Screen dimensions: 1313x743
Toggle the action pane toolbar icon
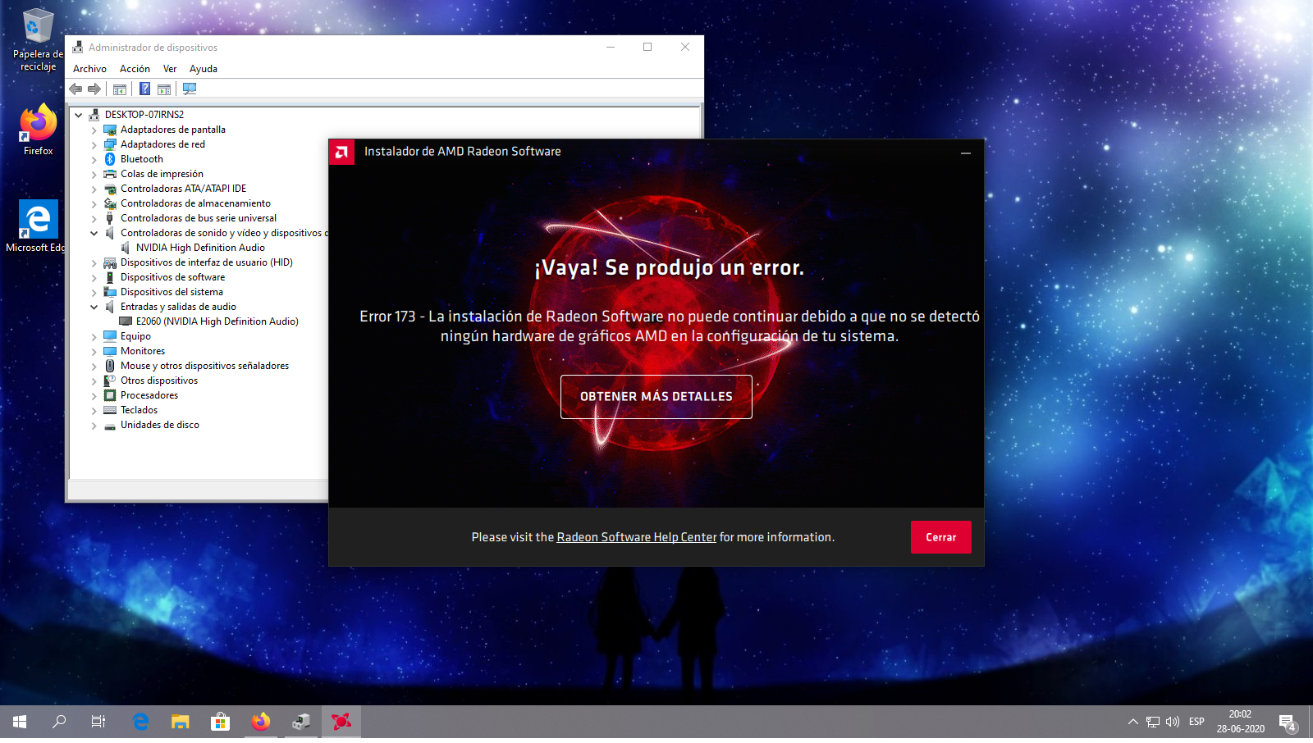click(x=164, y=89)
